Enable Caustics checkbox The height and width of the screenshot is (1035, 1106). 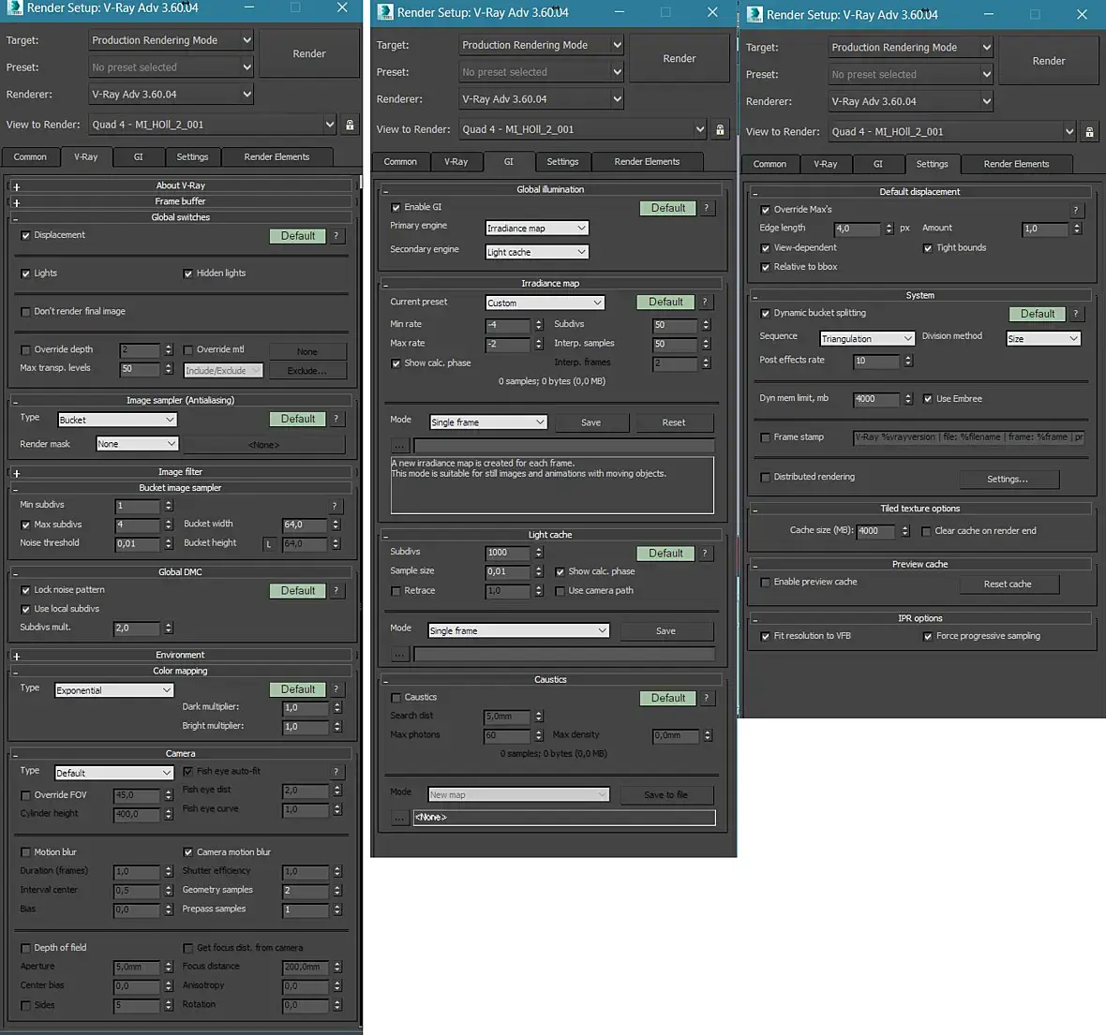click(x=396, y=697)
